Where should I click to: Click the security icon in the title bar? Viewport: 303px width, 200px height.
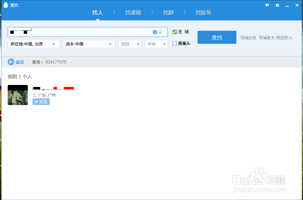pyautogui.click(x=277, y=5)
